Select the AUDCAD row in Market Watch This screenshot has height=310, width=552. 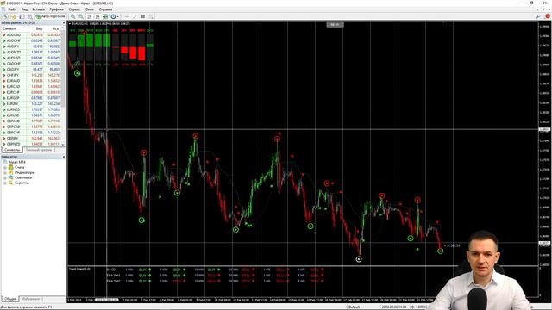tap(31, 34)
